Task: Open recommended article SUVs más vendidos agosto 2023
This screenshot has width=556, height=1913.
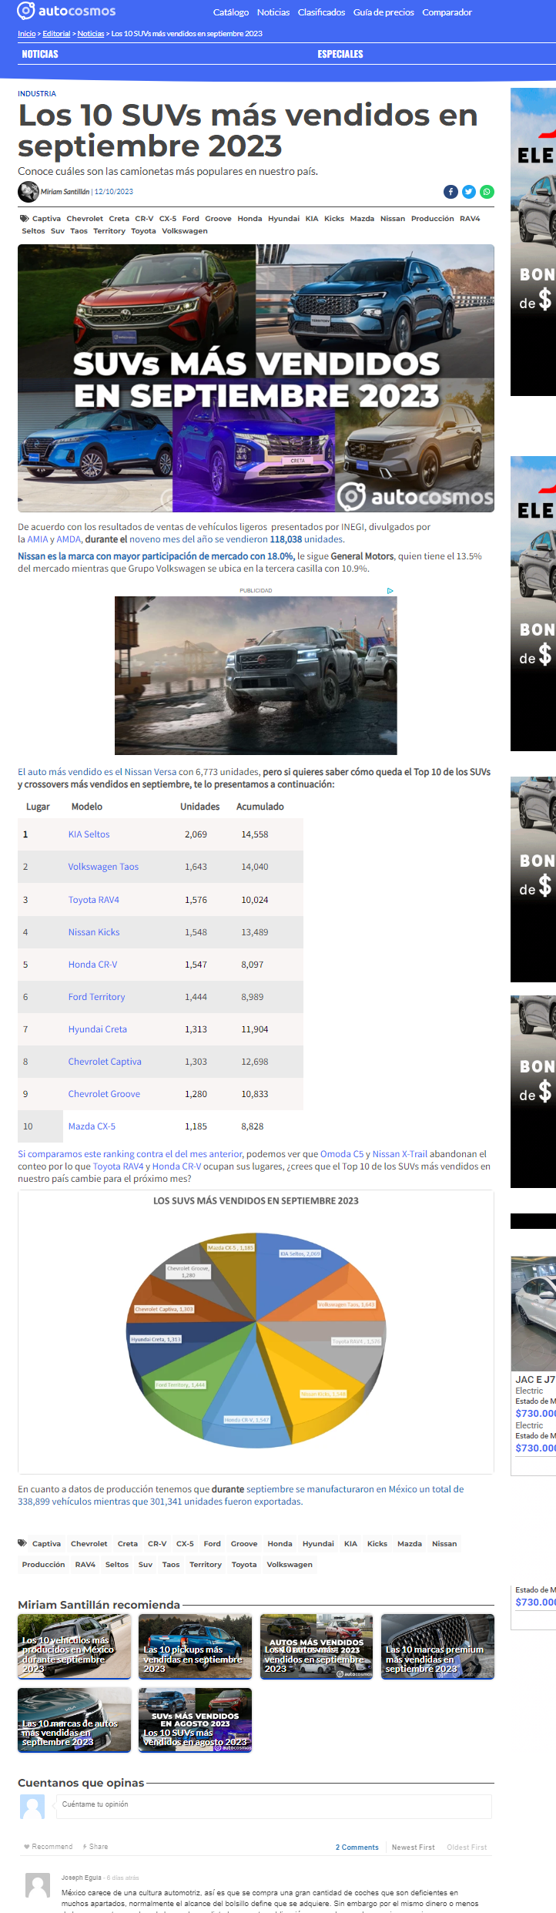Action: coord(195,1720)
